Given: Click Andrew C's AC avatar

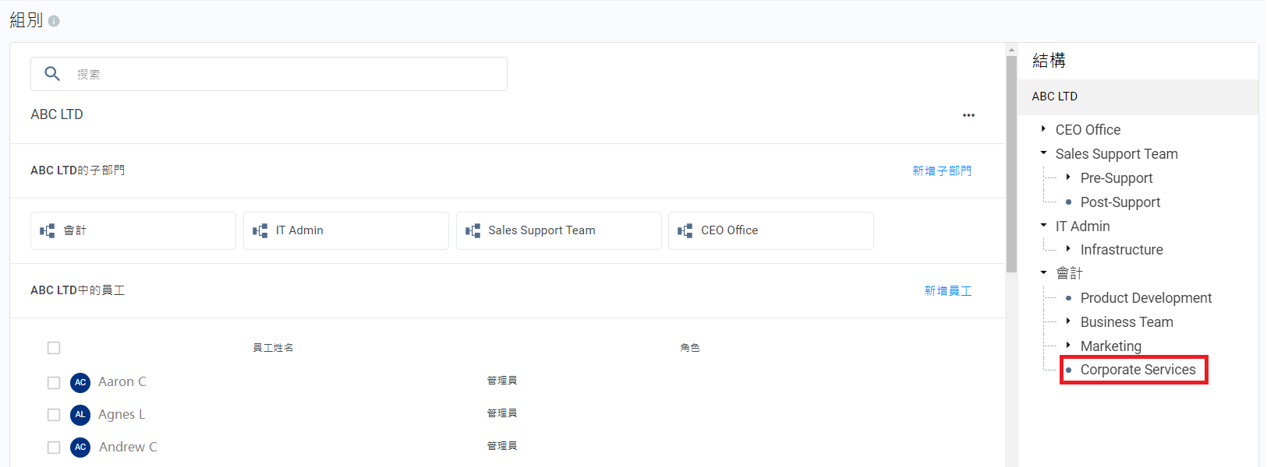Looking at the screenshot, I should coord(80,448).
